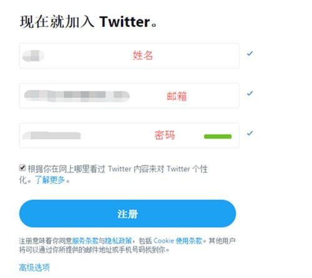Focus the 密码 password input field
312x278 pixels.
click(x=129, y=136)
